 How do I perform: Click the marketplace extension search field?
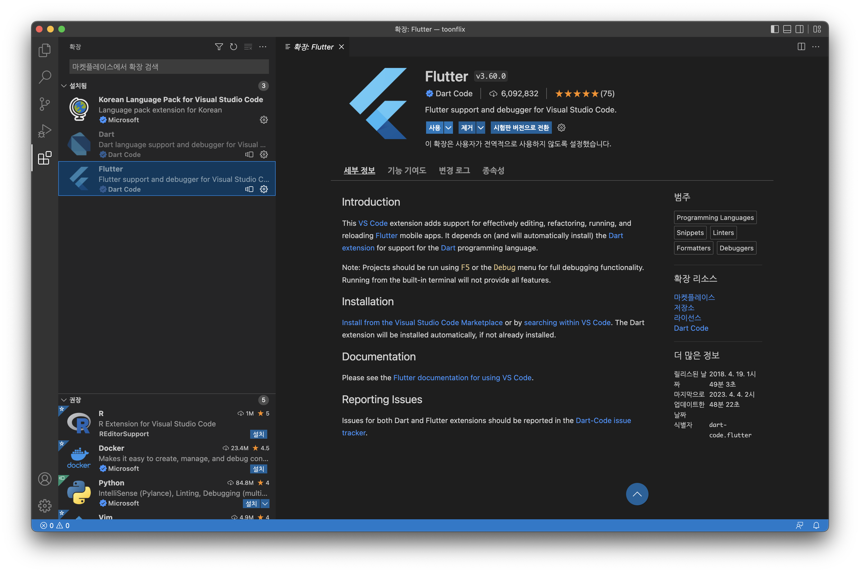(169, 67)
